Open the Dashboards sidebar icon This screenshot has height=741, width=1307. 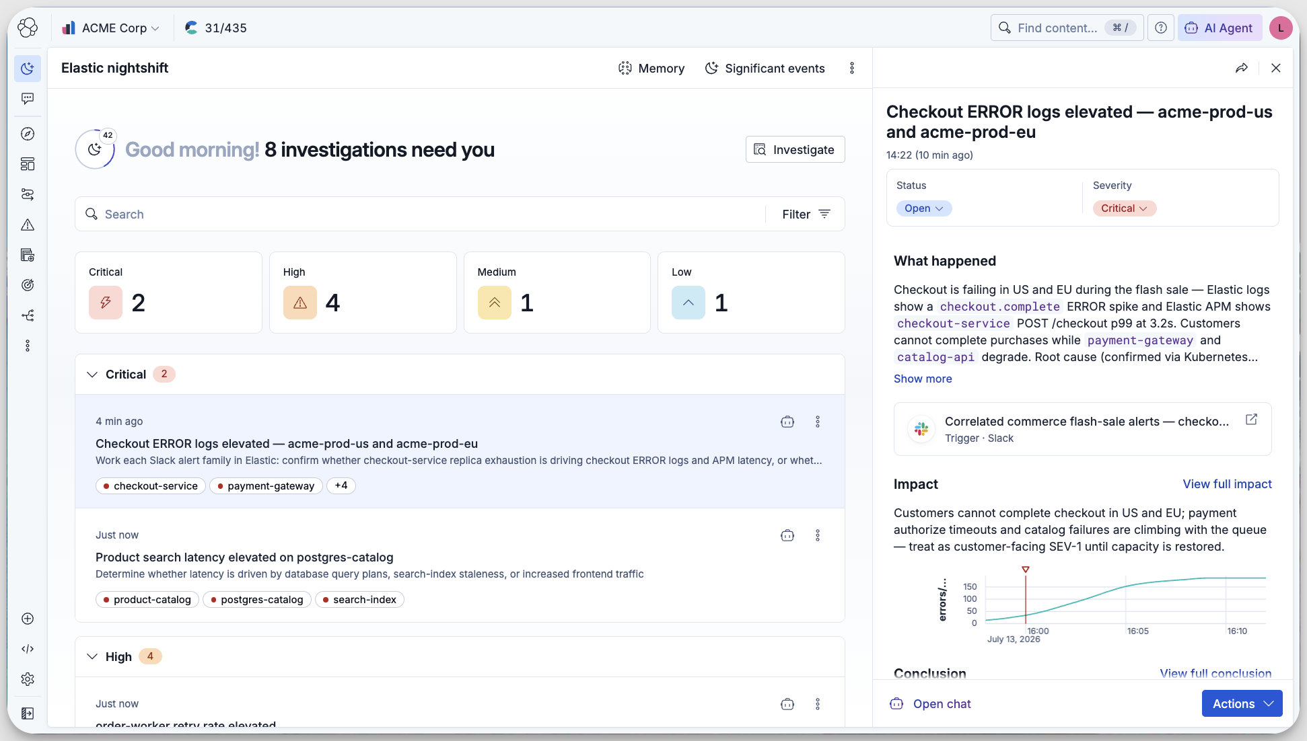(28, 164)
